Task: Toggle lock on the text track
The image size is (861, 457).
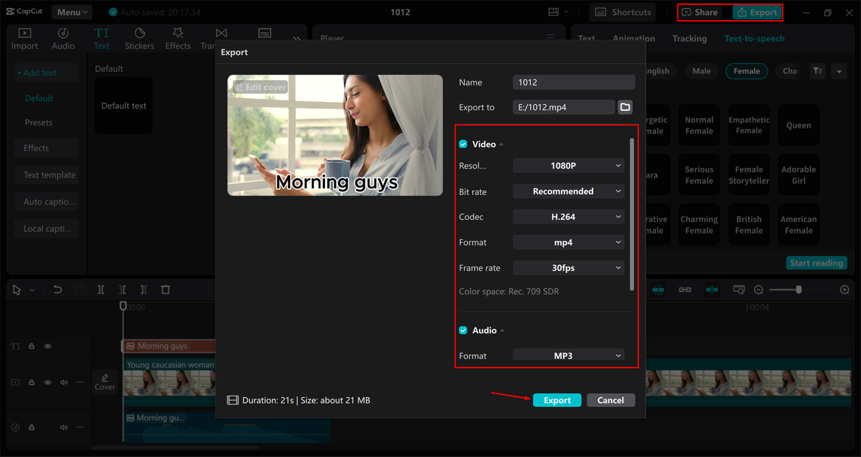Action: coord(32,346)
